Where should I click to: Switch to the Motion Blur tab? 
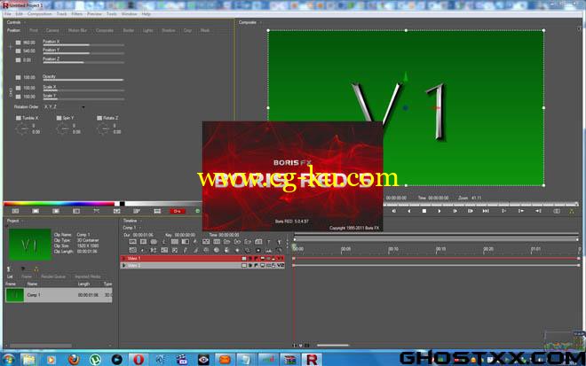[77, 31]
